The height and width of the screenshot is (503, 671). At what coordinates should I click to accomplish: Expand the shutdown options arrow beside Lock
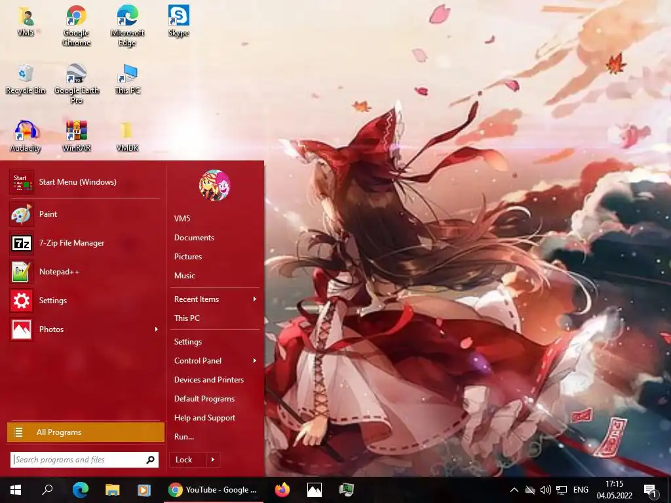(213, 460)
